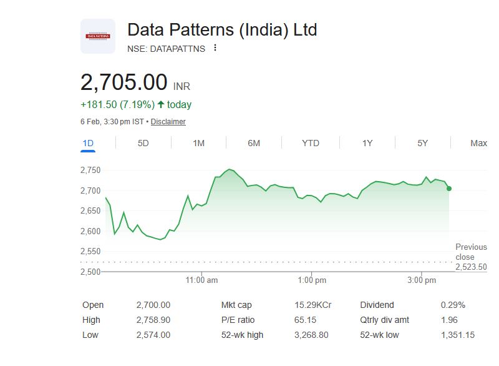The image size is (499, 366).
Task: Click the green up arrow indicator
Action: tap(161, 104)
